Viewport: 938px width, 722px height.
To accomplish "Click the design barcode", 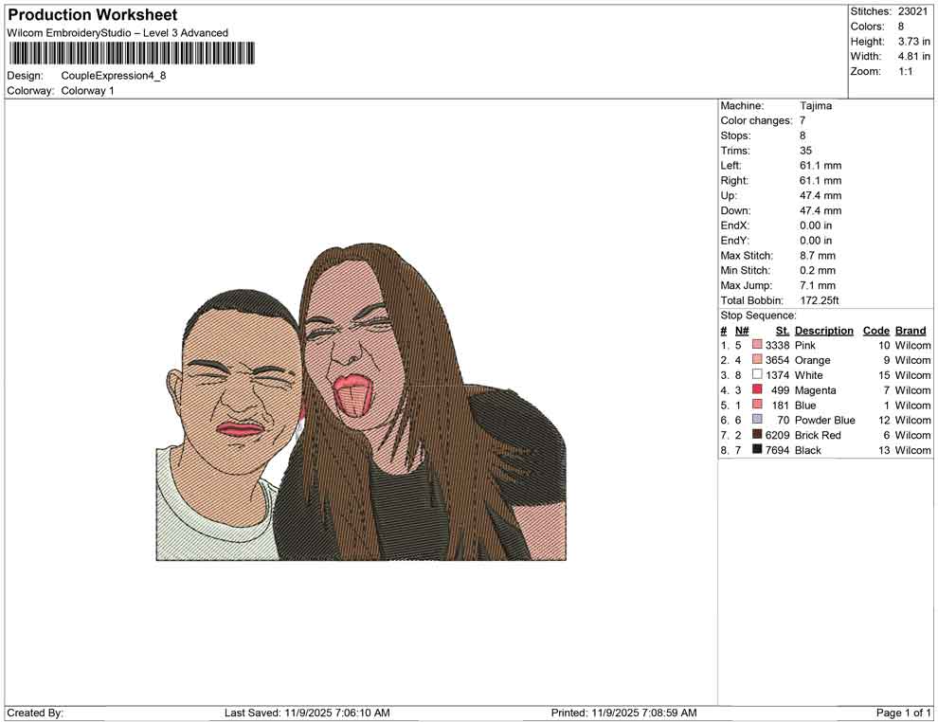I will click(131, 54).
